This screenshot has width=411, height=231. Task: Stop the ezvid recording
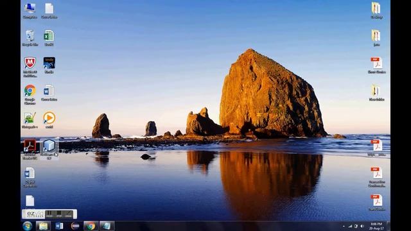(58, 214)
